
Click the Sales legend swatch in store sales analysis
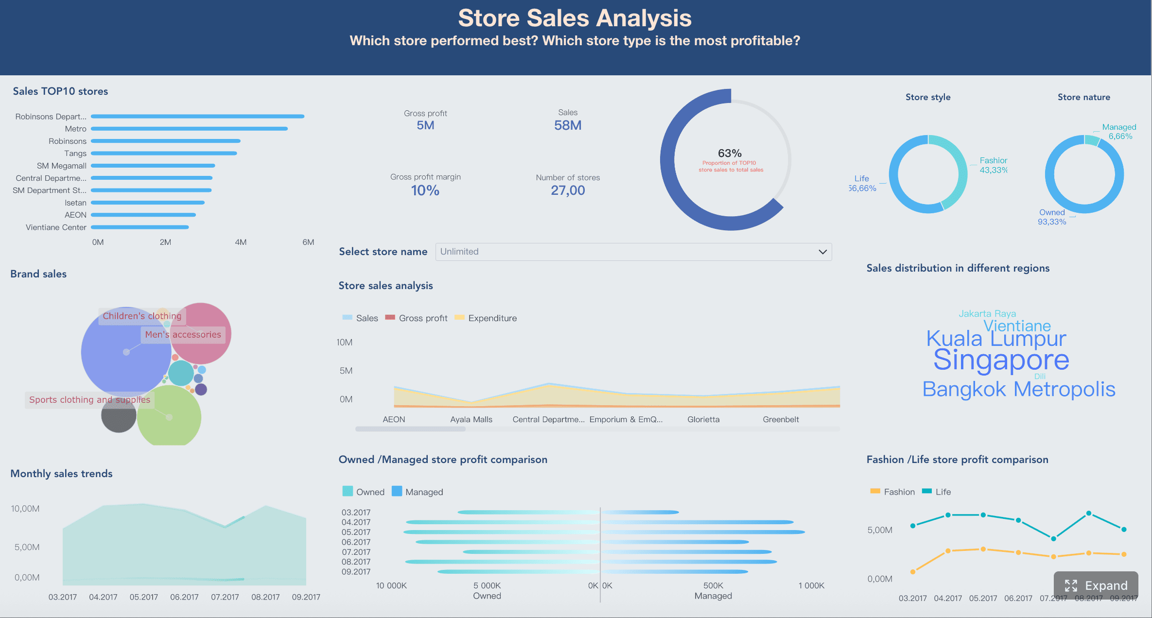(347, 317)
